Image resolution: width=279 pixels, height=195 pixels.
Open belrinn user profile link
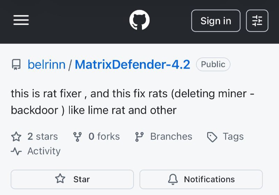pyautogui.click(x=46, y=64)
